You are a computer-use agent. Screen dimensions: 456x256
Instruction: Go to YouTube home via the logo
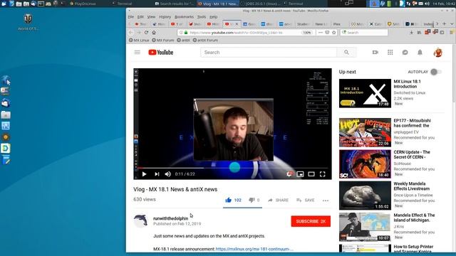(161, 52)
